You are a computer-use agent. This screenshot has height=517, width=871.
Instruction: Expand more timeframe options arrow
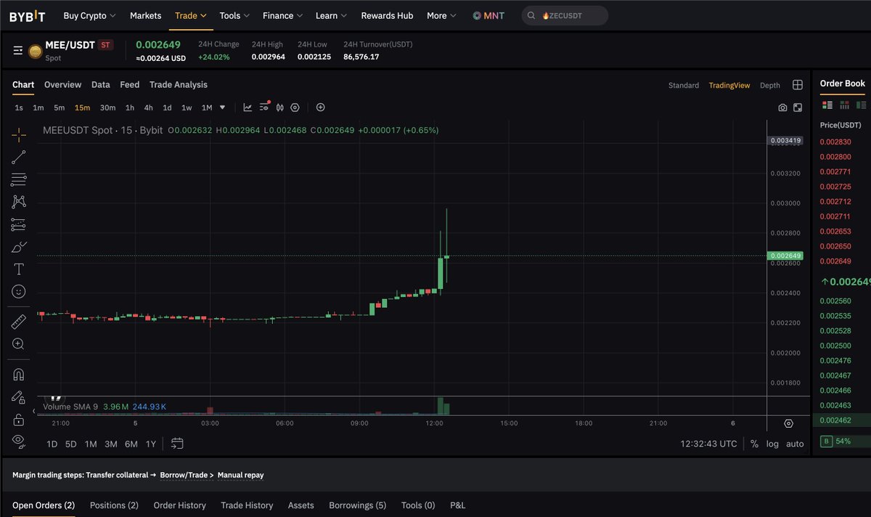tap(223, 107)
